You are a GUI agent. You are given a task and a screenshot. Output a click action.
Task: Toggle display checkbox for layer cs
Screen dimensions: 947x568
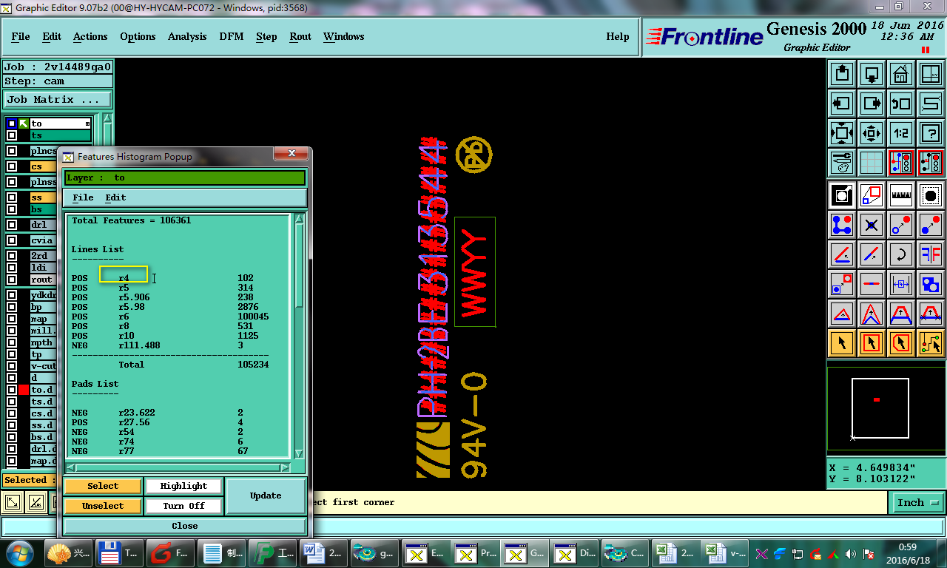point(11,166)
